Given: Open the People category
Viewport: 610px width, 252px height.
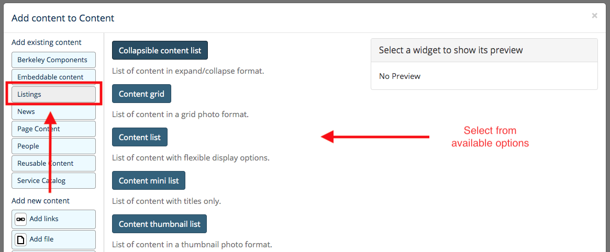Looking at the screenshot, I should click(x=54, y=146).
